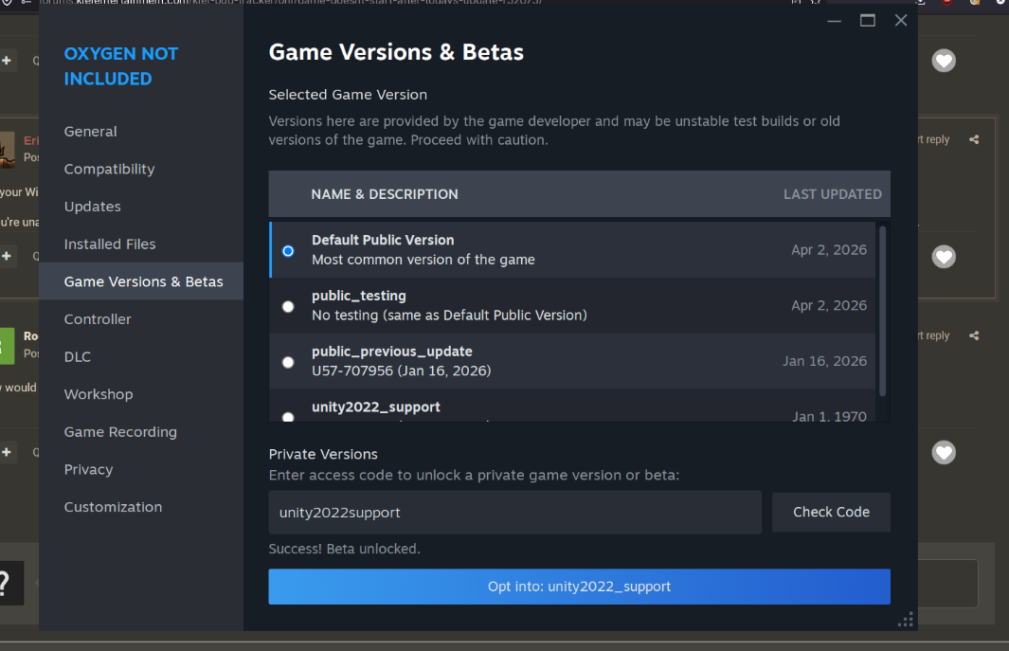
Task: Open the DLC section
Action: click(x=78, y=357)
